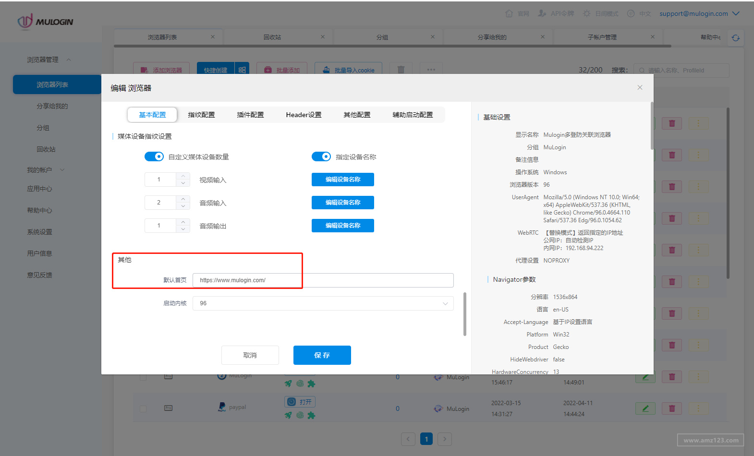Close the 分享给我的 tab

pyautogui.click(x=543, y=37)
